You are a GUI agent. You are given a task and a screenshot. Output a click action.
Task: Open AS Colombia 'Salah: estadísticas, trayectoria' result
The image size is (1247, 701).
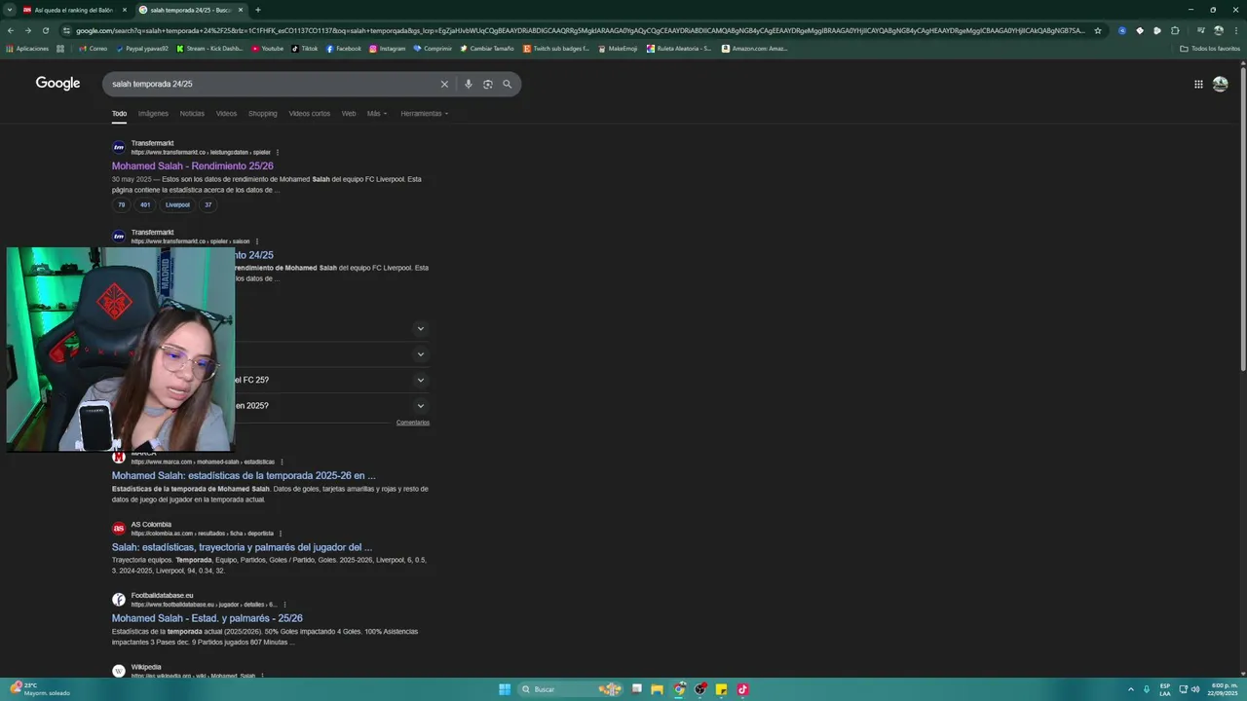[242, 547]
